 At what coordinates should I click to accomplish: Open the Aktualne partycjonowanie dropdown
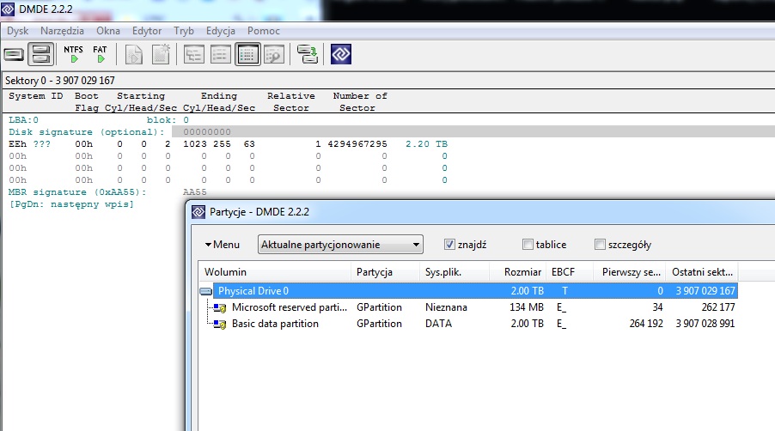click(340, 245)
